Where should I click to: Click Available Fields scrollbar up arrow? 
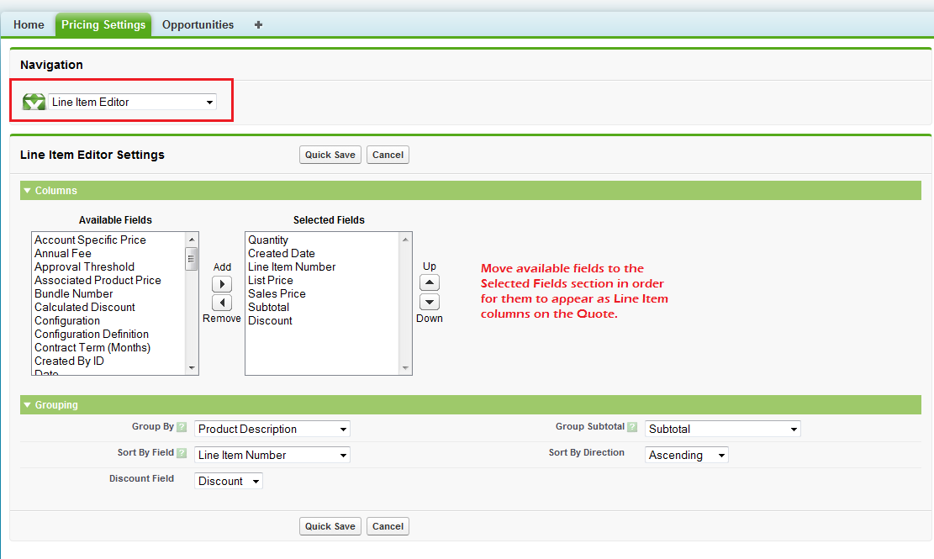(x=192, y=240)
